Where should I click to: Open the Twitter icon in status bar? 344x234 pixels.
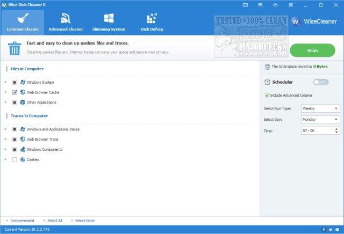(x=331, y=229)
